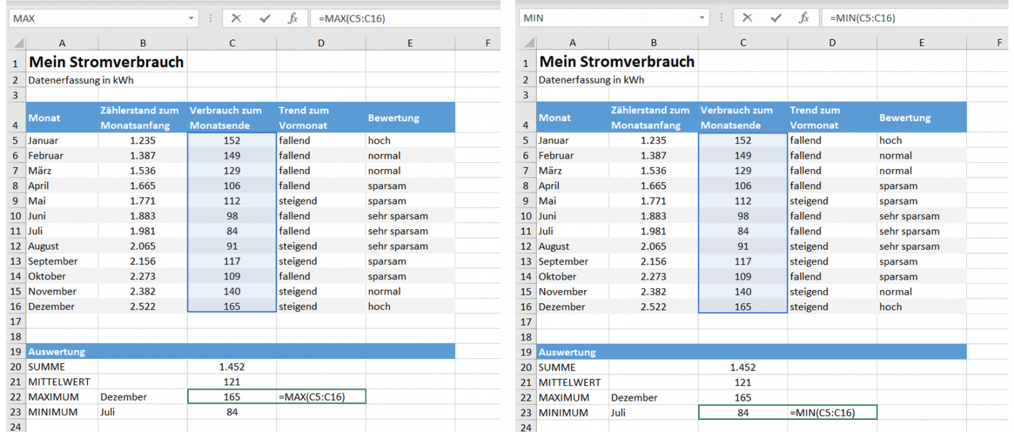1014x432 pixels.
Task: Select the highlighted MINIMUM cell showing 84
Action: pos(743,412)
